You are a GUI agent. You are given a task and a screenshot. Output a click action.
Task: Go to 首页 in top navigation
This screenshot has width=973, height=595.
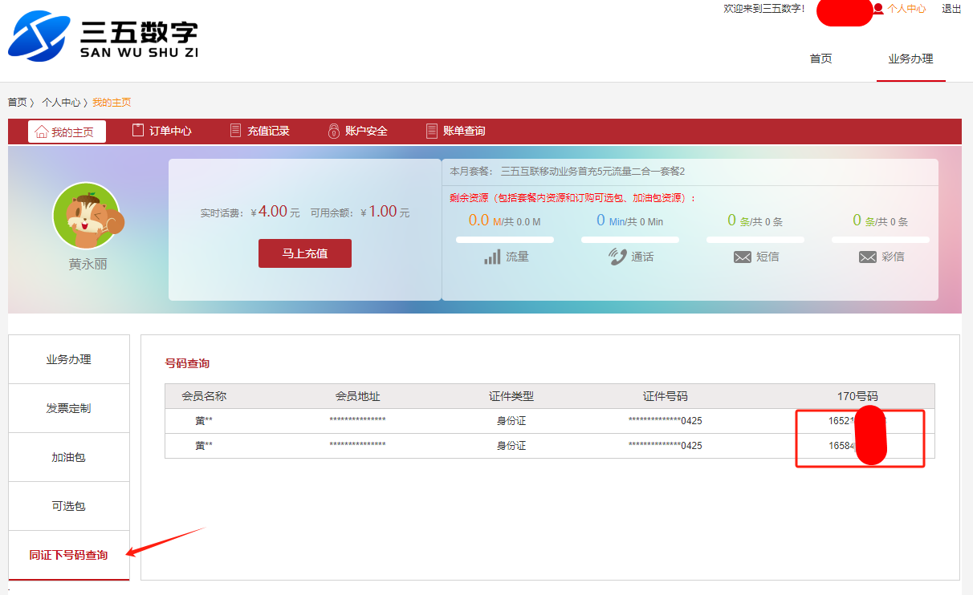point(820,59)
